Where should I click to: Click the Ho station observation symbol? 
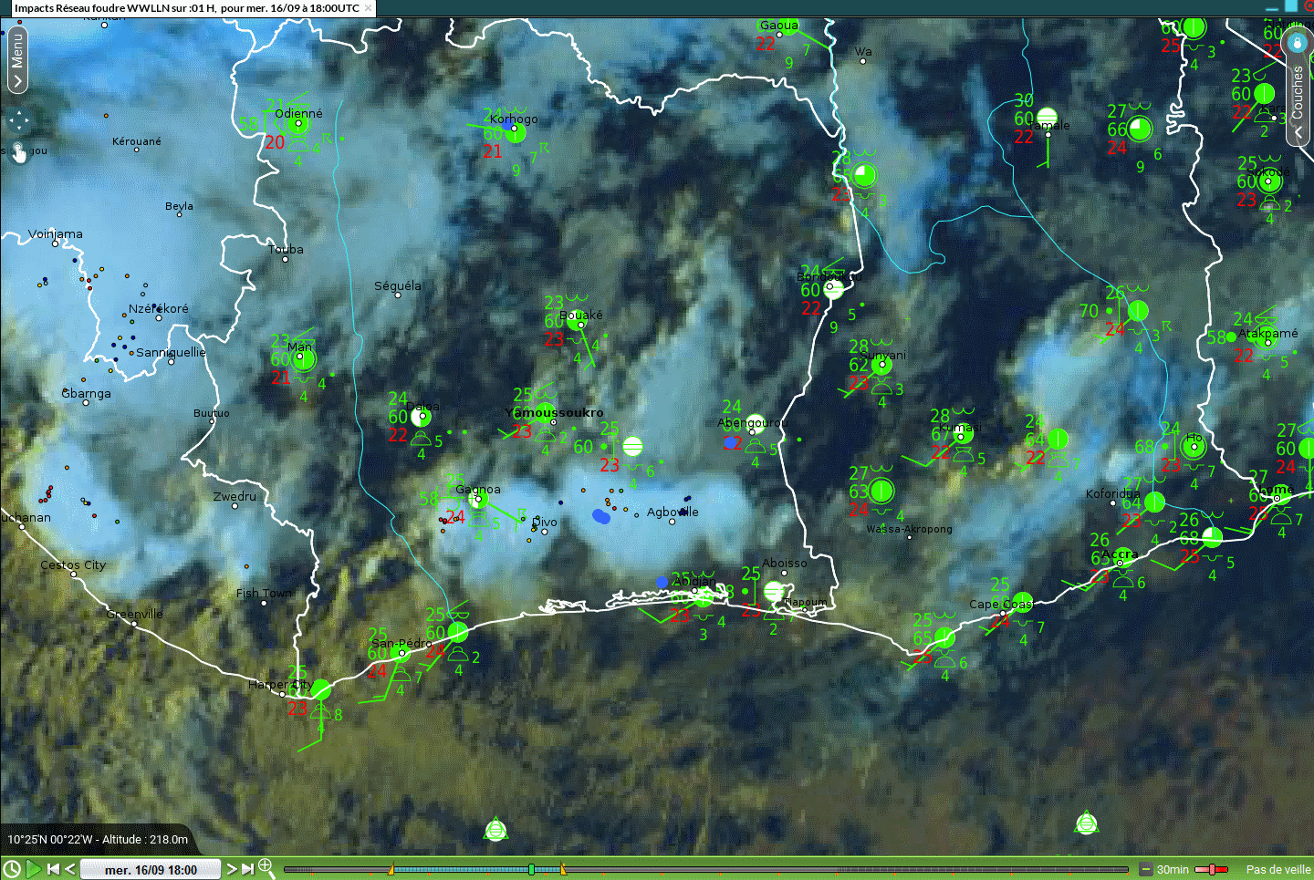tap(1194, 445)
